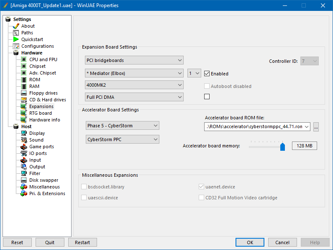This screenshot has width=333, height=250.
Task: Expand the Phase 5 - CyberStorm dropdown
Action: pos(122,126)
